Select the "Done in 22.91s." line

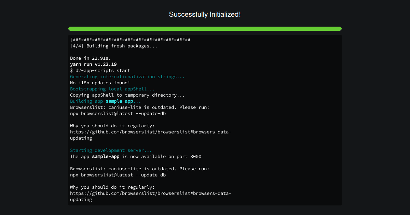coord(91,58)
